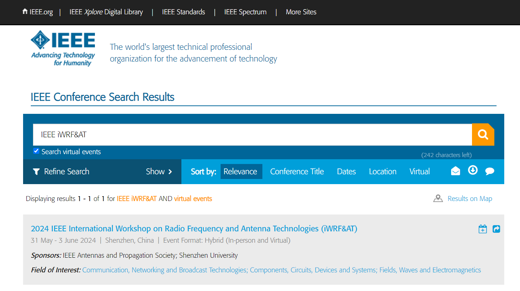Click the orange magnifying glass search button
The image size is (520, 291).
tap(483, 135)
